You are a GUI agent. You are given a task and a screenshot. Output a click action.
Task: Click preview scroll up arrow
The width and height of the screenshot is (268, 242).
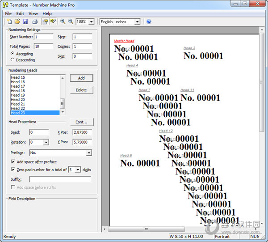tap(262, 30)
